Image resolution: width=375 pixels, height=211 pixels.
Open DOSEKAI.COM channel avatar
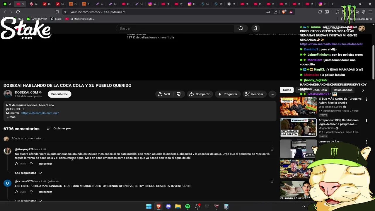(8, 94)
